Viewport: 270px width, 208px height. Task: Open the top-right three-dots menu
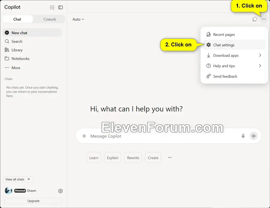(264, 19)
